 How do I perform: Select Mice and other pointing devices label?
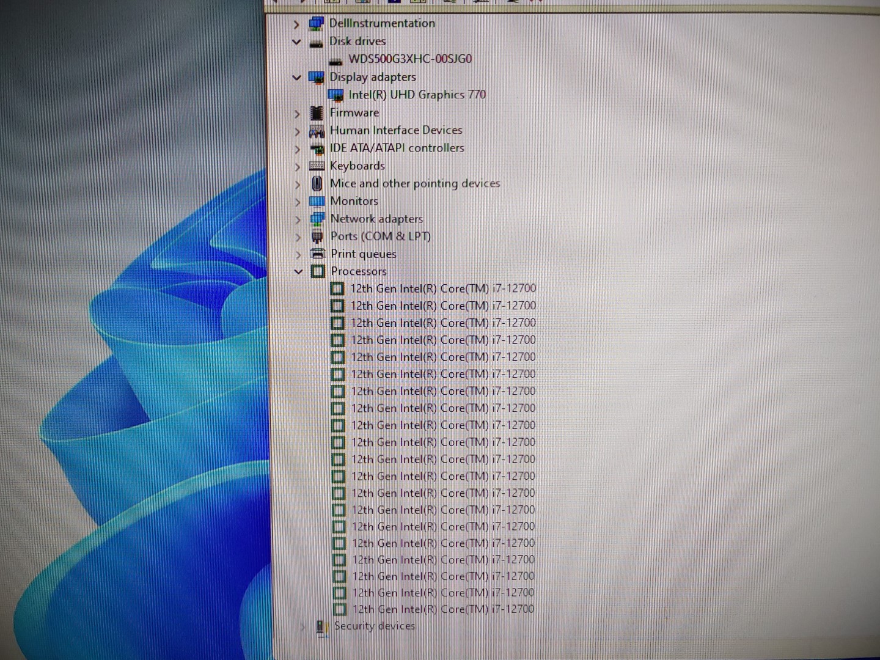(x=415, y=183)
